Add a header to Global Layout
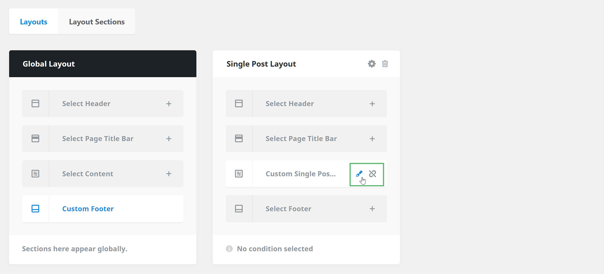 (x=168, y=104)
